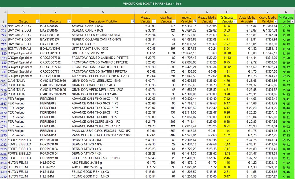This screenshot has height=179, width=295.
Task: Select the margin value 88,21
Action: click(x=286, y=117)
